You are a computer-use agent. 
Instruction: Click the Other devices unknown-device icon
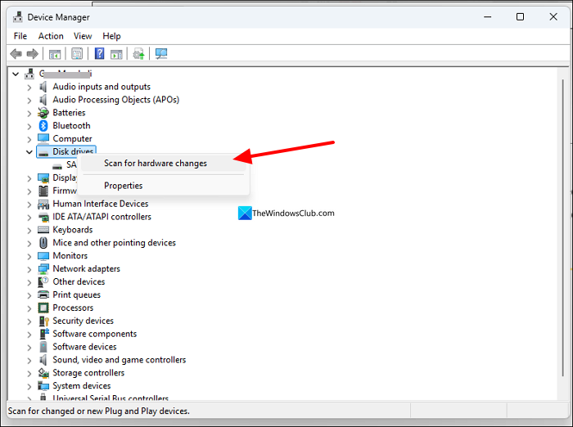[43, 282]
